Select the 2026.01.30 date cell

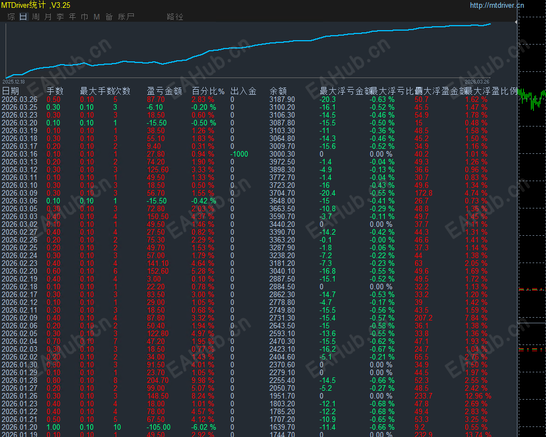click(20, 365)
